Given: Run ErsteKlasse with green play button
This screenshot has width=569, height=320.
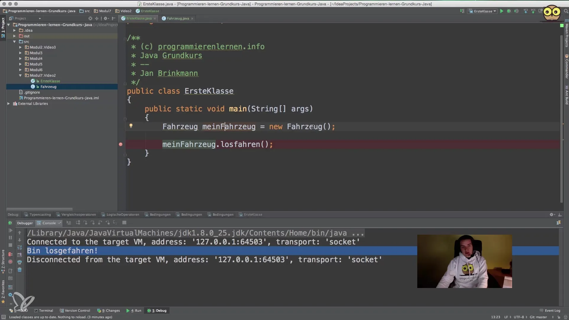Looking at the screenshot, I should point(501,11).
